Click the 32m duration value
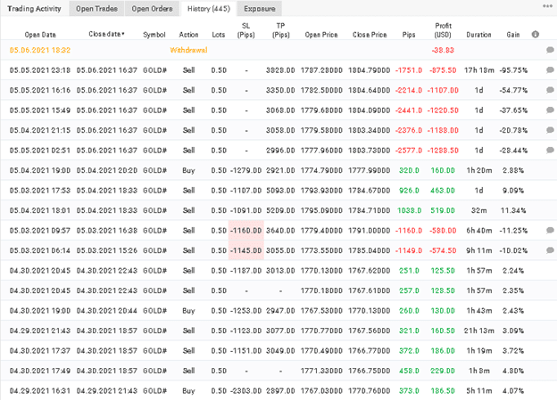This screenshot has height=400, width=557. coord(478,210)
